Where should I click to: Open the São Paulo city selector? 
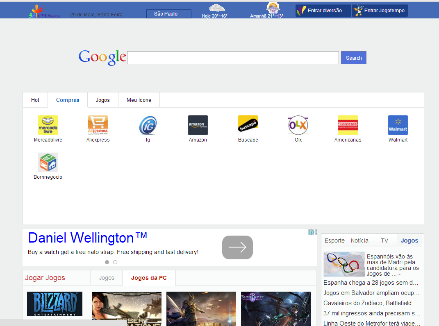[169, 13]
